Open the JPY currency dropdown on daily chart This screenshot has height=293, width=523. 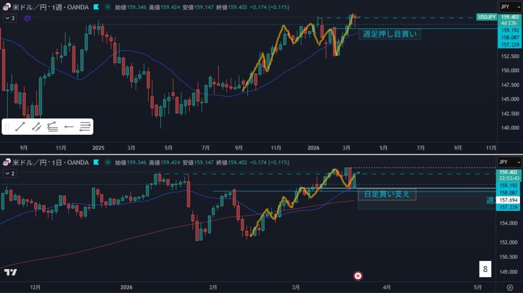[x=509, y=162]
